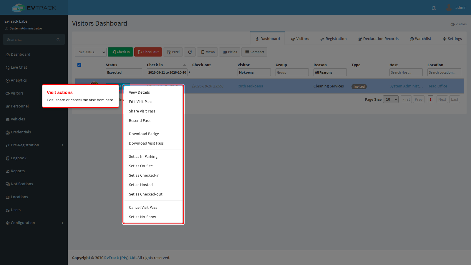This screenshot has height=265, width=471.
Task: Select View Details from the context menu
Action: point(153,92)
